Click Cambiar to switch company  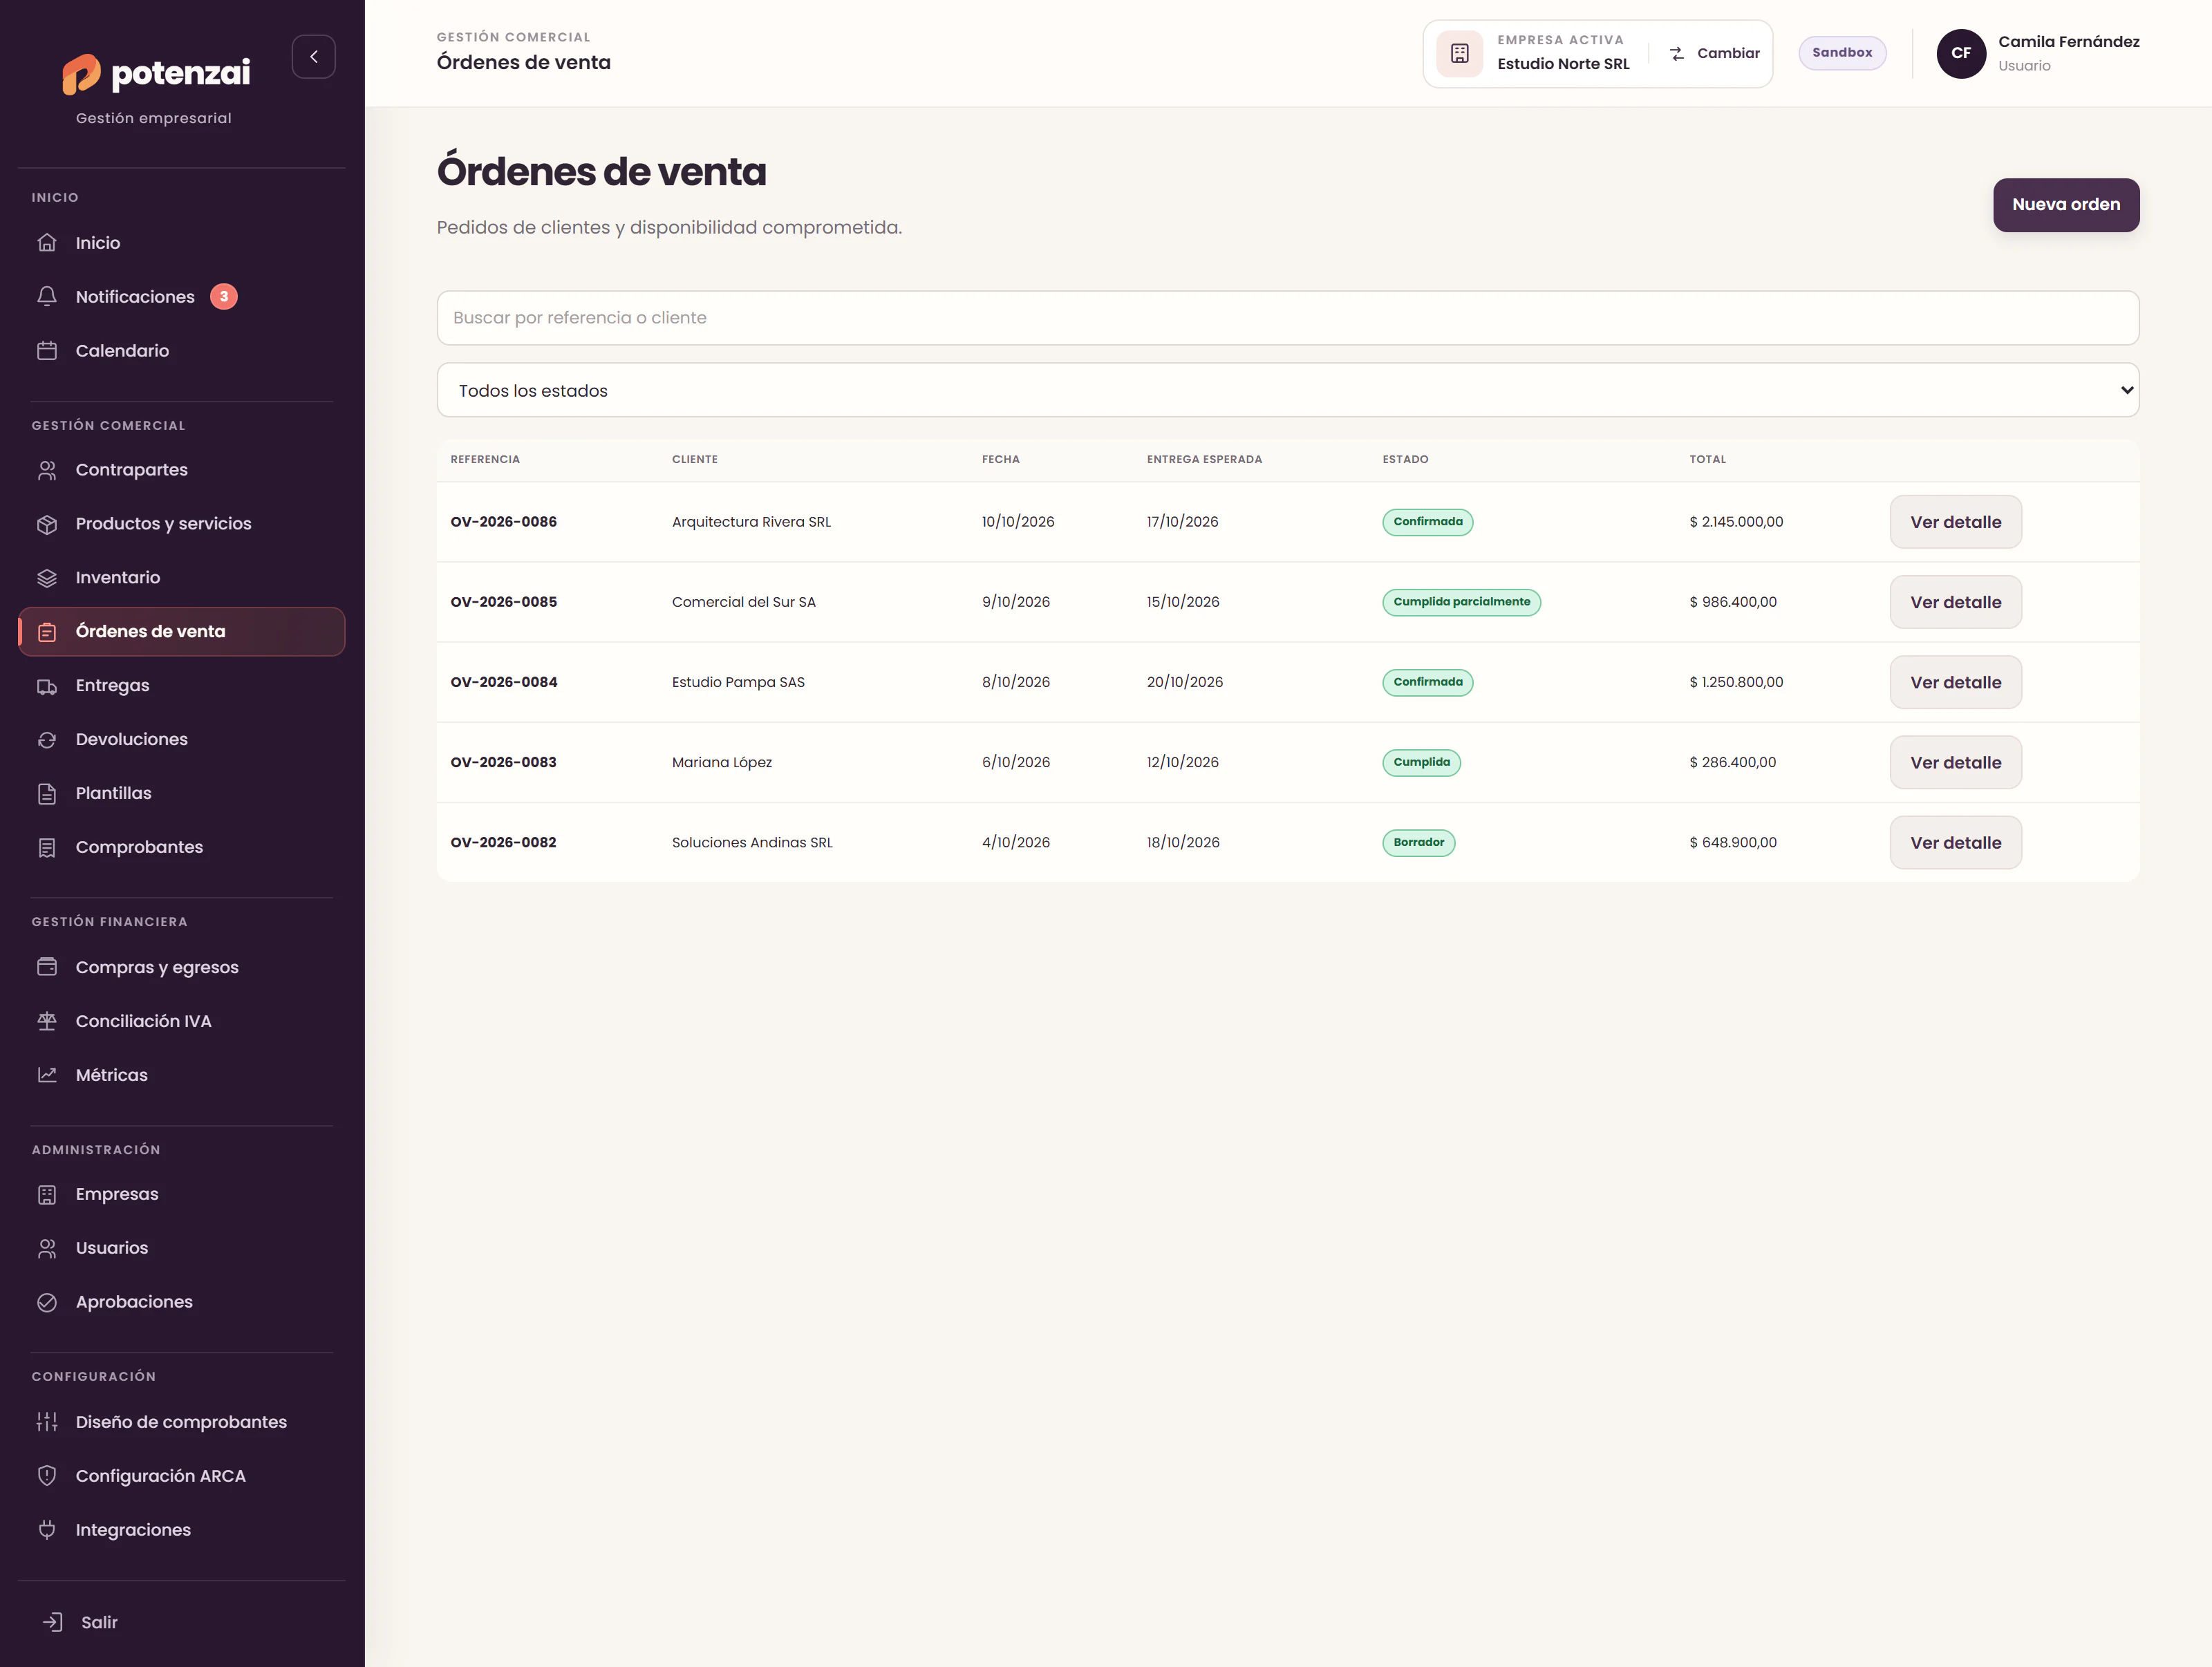click(x=1715, y=54)
